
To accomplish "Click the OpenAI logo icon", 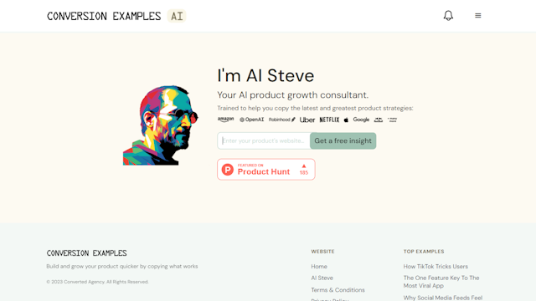I will click(x=251, y=120).
